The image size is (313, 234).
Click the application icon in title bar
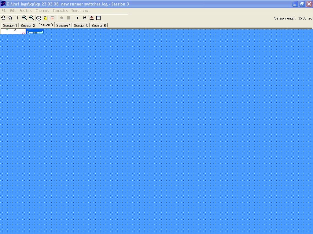(x=3, y=4)
